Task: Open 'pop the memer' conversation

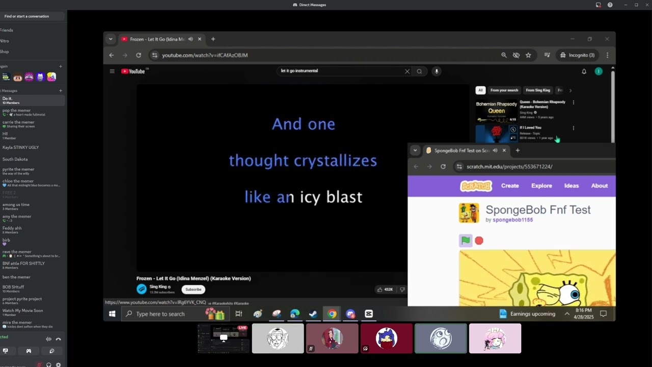Action: [x=32, y=112]
